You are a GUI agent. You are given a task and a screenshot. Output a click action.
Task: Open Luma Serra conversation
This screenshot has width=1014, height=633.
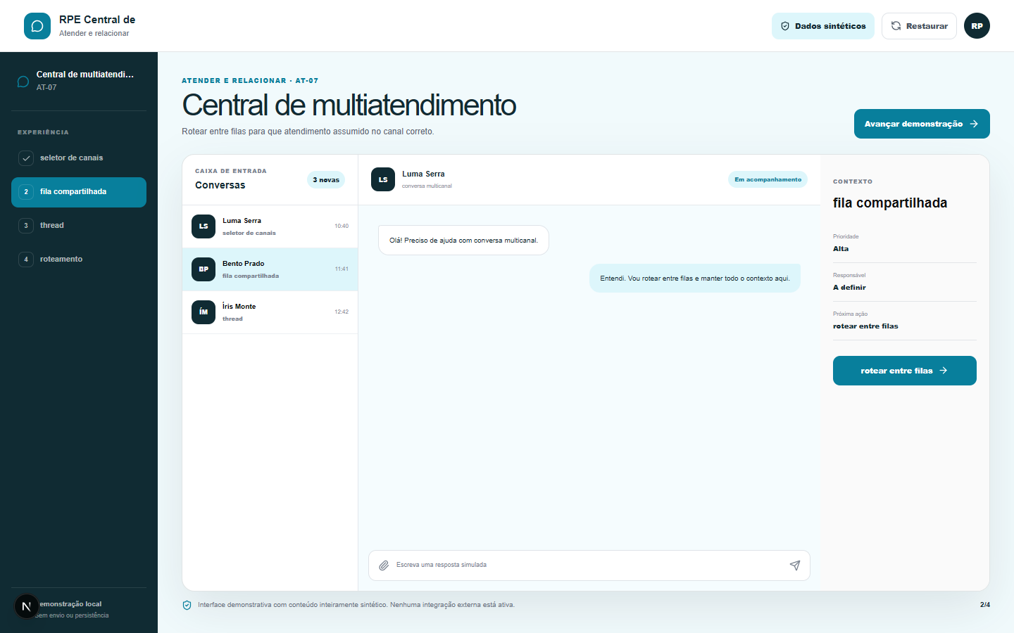(x=270, y=226)
